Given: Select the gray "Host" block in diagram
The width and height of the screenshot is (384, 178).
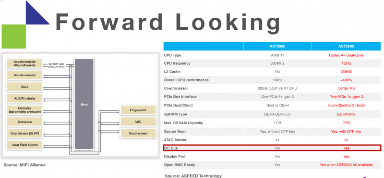Looking at the screenshot, I should [84, 104].
